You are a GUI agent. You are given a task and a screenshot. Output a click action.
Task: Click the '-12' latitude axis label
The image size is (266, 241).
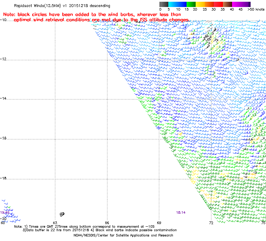[3, 59]
